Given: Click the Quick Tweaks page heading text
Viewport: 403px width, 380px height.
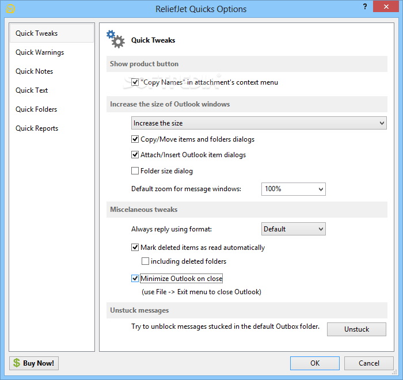Looking at the screenshot, I should pyautogui.click(x=153, y=40).
